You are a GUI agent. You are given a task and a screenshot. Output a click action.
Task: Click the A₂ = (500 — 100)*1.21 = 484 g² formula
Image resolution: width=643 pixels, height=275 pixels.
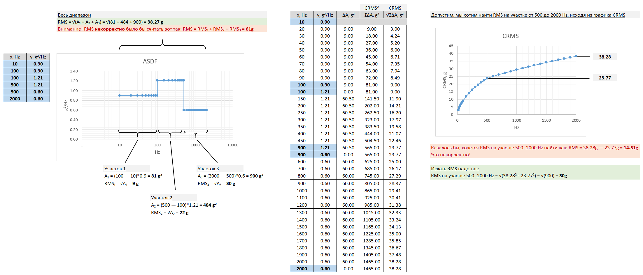point(184,205)
